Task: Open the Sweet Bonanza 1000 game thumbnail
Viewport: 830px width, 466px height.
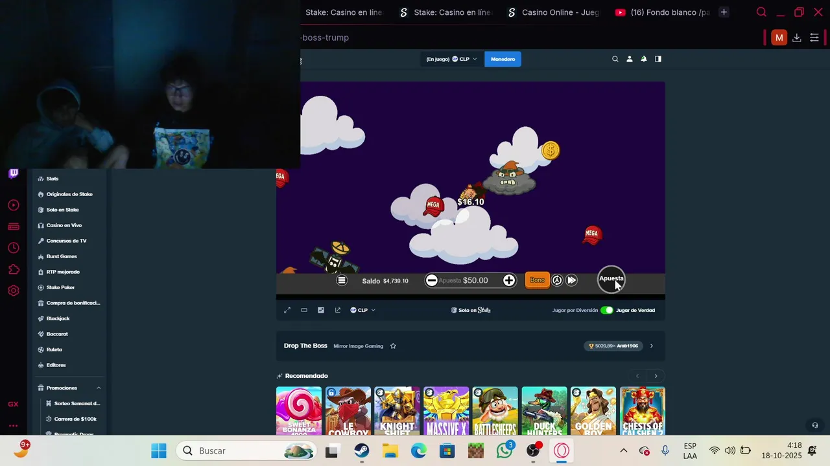Action: click(x=299, y=411)
